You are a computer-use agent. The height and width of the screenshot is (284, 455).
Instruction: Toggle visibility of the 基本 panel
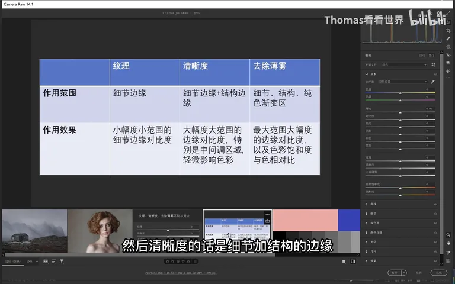435,74
